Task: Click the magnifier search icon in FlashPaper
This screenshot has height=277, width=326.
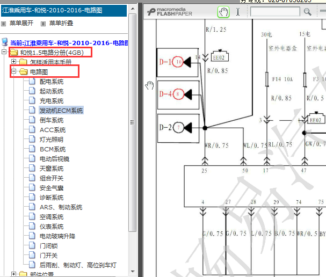Action: point(307,12)
